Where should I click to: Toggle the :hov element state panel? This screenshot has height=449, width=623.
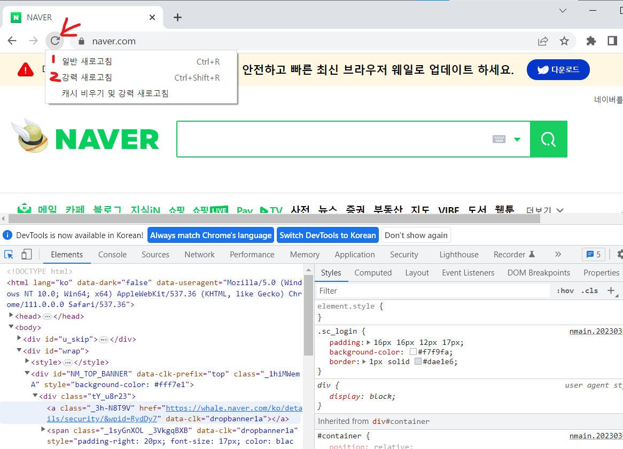[565, 290]
